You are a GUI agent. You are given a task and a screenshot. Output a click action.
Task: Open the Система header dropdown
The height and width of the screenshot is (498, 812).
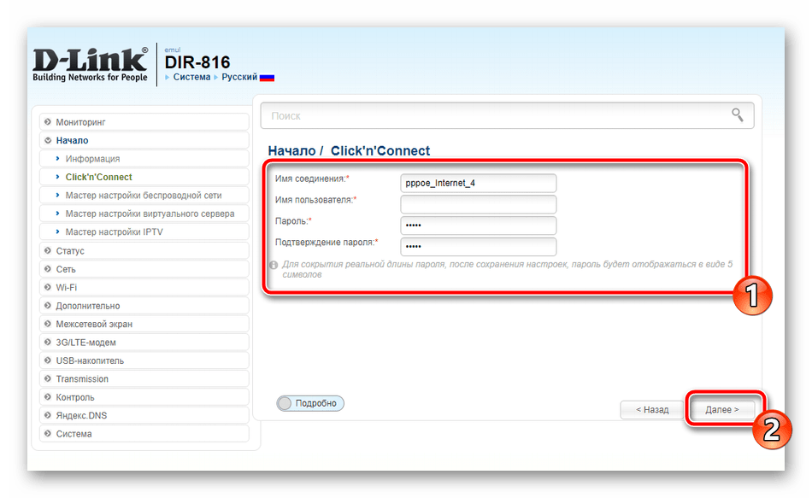coord(191,77)
